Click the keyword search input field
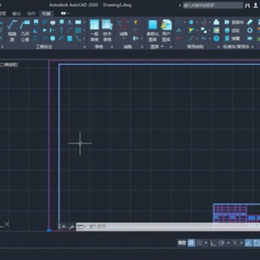The width and height of the screenshot is (260, 260). click(x=213, y=5)
